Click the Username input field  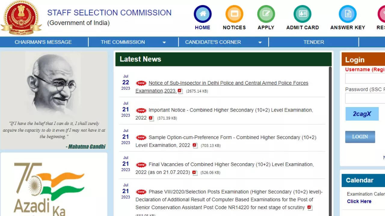[365, 79]
